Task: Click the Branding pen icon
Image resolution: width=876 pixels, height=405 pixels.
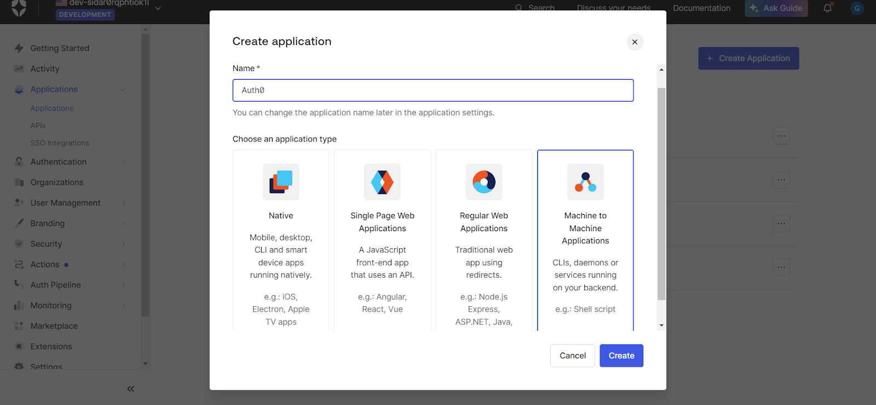Action: (19, 223)
